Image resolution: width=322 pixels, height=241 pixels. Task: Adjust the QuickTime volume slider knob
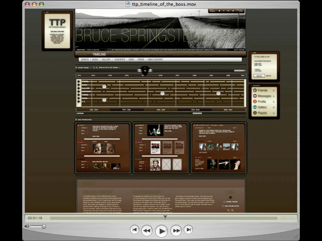coord(44,226)
